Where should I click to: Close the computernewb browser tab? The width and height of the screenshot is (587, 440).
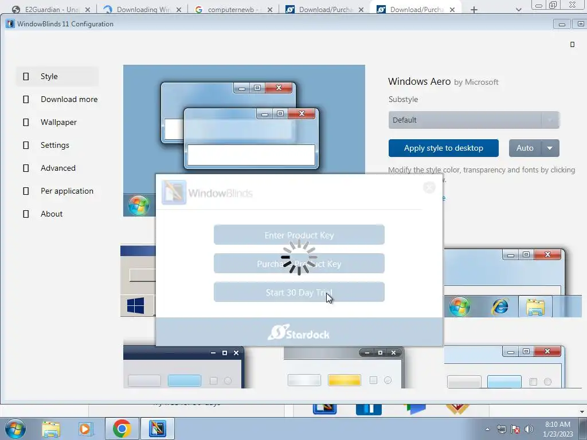270,10
